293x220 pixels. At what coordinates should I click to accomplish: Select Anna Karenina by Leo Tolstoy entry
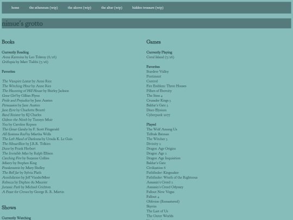click(29, 57)
